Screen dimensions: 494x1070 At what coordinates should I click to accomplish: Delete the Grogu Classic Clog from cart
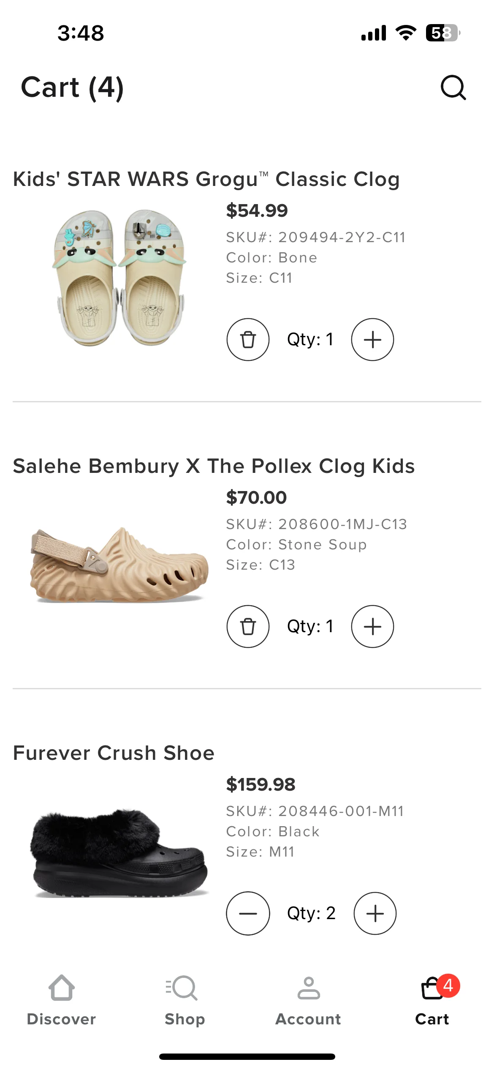[248, 339]
